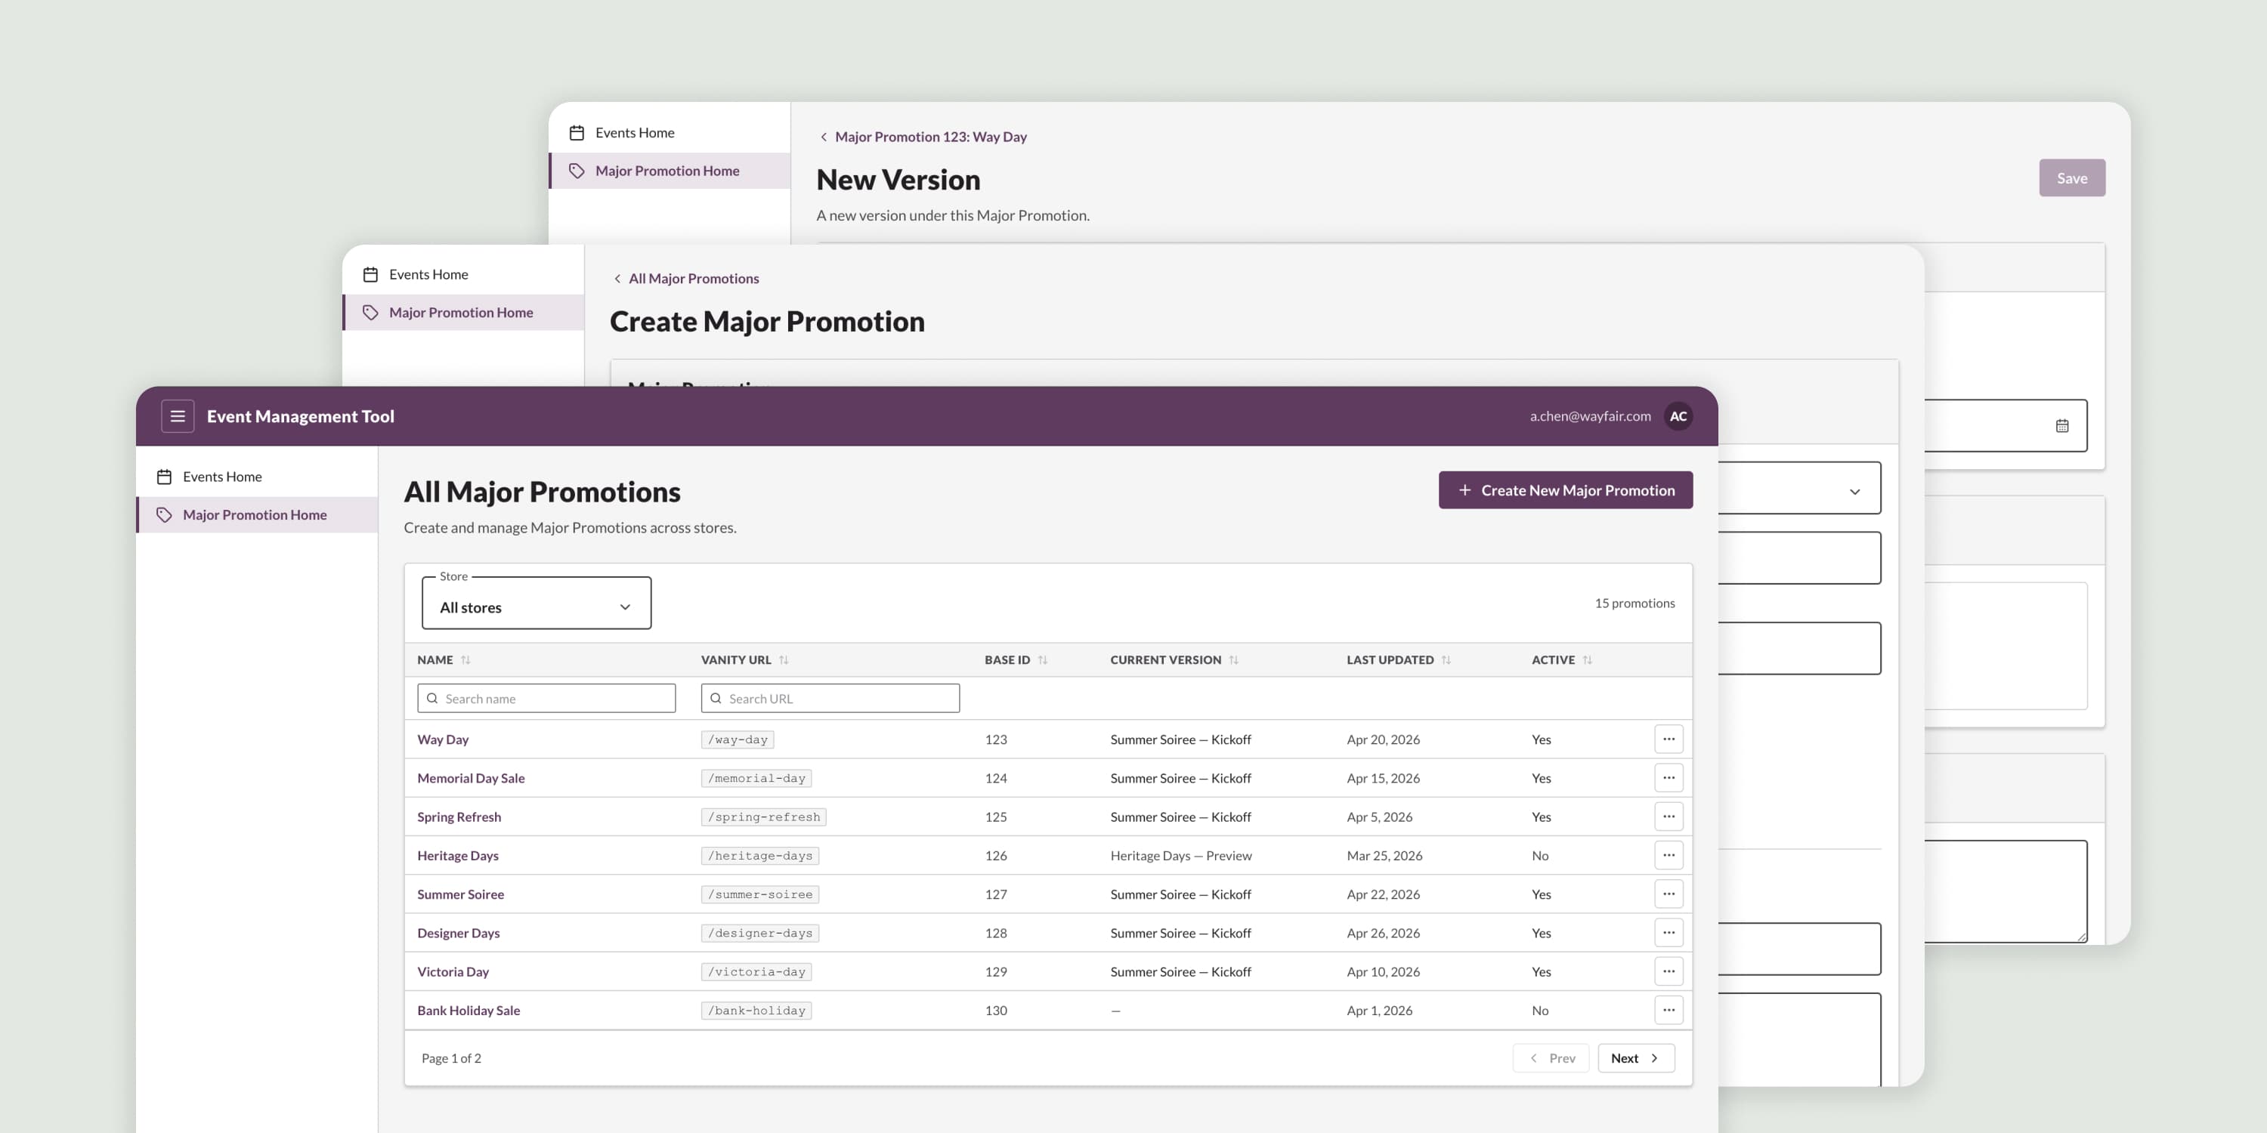Click the /spring-refresh vanity URL

pyautogui.click(x=764, y=817)
